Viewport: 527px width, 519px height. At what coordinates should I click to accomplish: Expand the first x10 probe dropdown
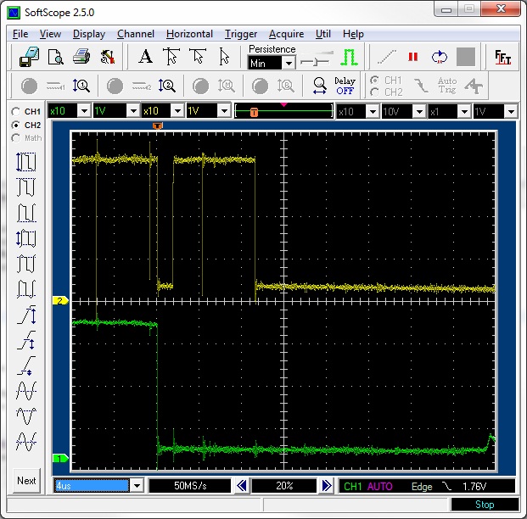tap(83, 111)
